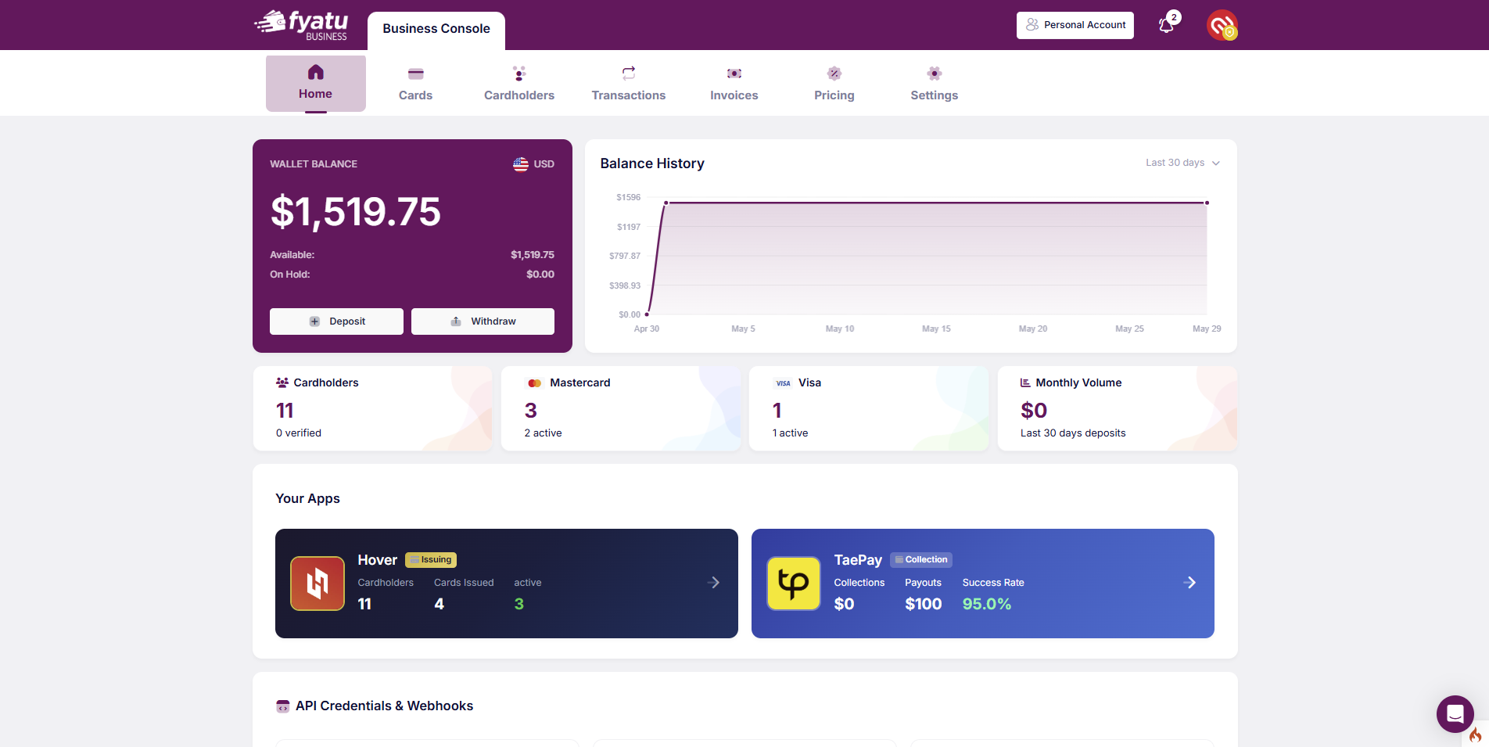Open the live chat support bubble
This screenshot has height=747, width=1489.
coord(1455,713)
